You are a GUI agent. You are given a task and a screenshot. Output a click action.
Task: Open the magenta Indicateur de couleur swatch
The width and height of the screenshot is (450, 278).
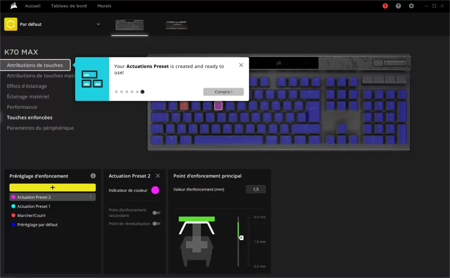click(x=155, y=190)
